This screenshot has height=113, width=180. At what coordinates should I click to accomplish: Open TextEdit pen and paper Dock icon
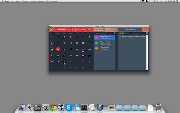click(x=92, y=107)
